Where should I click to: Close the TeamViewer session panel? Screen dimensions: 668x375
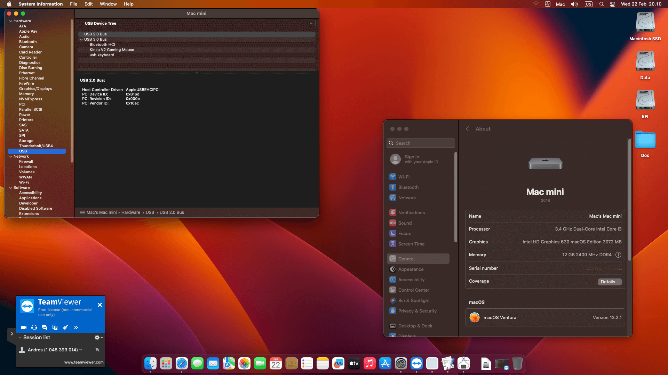click(x=100, y=305)
